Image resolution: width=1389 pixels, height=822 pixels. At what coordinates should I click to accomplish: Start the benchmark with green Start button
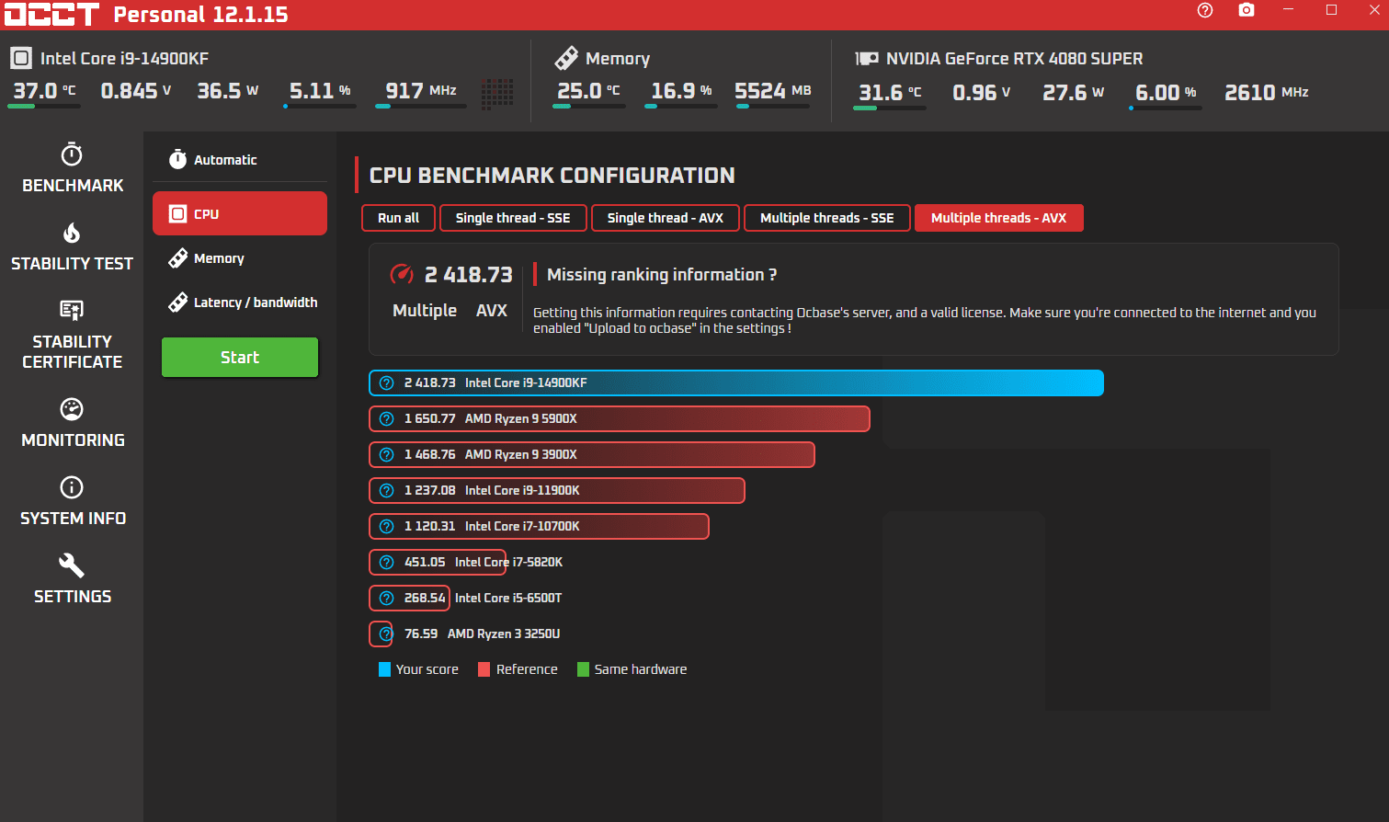pyautogui.click(x=240, y=358)
